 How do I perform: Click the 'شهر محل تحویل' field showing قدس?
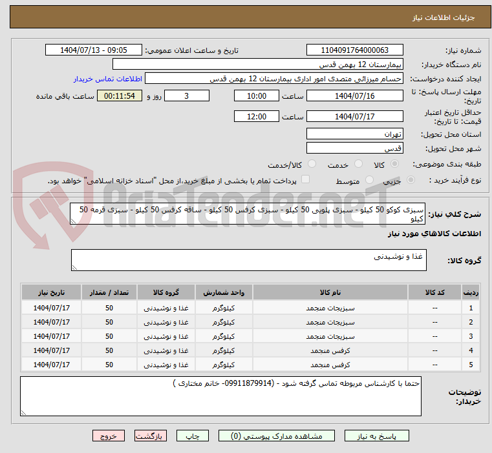coord(354,148)
